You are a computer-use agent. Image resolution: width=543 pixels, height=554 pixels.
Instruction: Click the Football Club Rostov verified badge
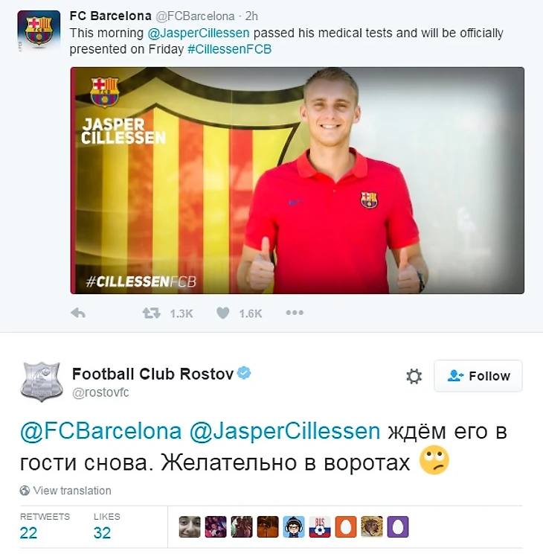(x=244, y=374)
